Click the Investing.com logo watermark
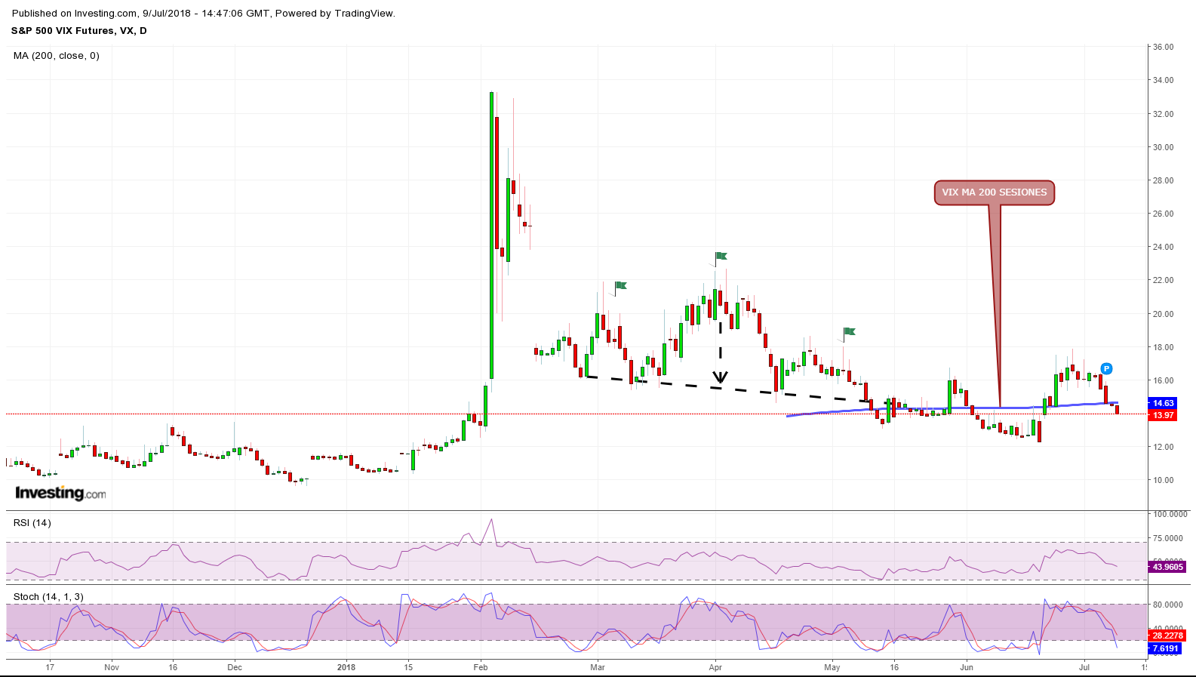Viewport: 1196px width, 677px height. 60,493
